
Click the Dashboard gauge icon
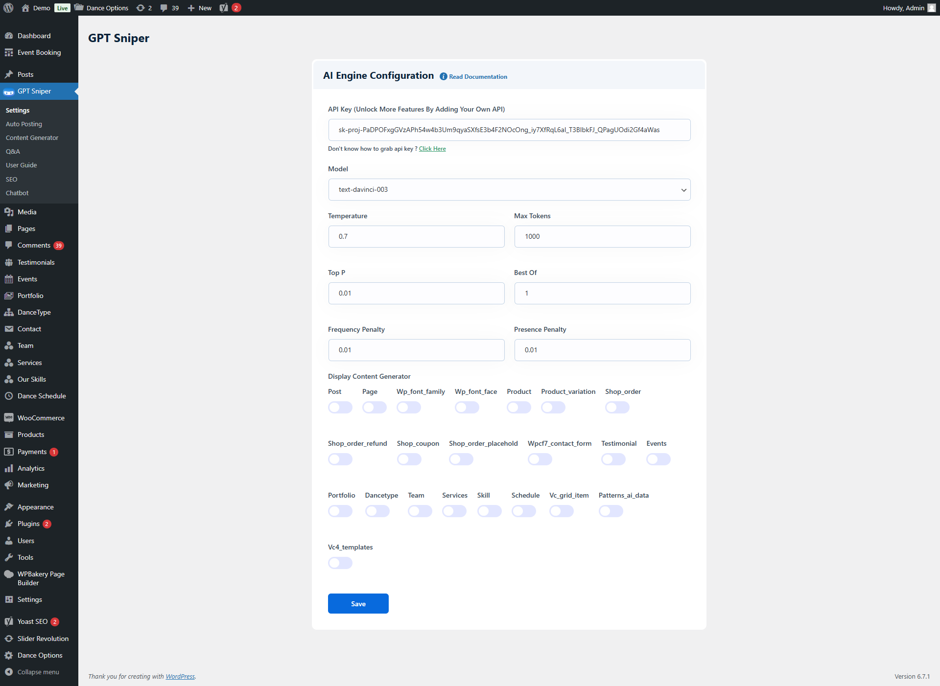(9, 36)
